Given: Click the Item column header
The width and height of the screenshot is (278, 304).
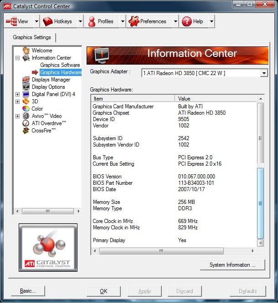Looking at the screenshot, I should pyautogui.click(x=133, y=99).
